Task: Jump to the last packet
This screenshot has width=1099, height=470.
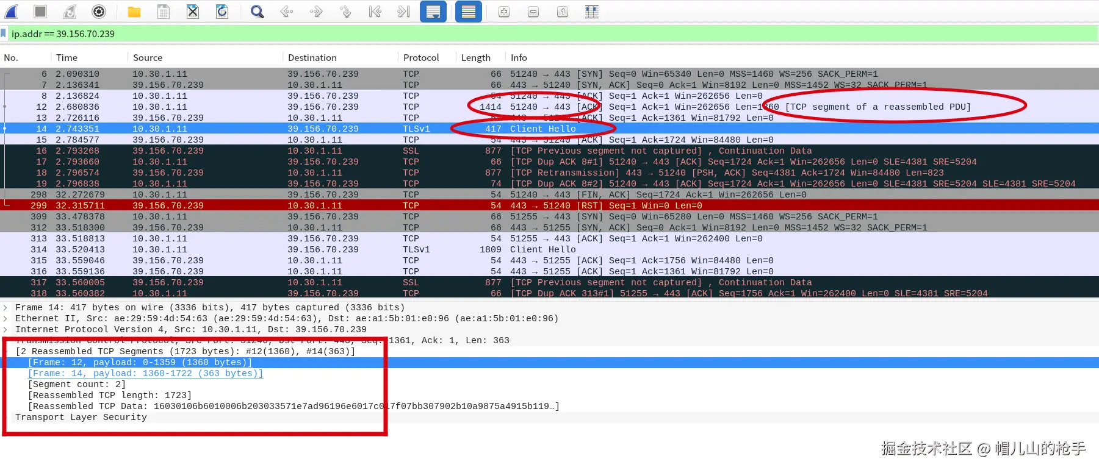Action: tap(404, 12)
